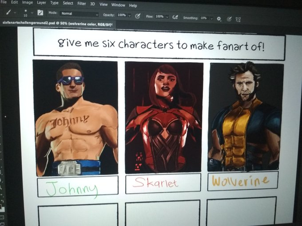The height and width of the screenshot is (226, 302).
Task: Expand the Opacity slider arrow
Action: coord(130,16)
